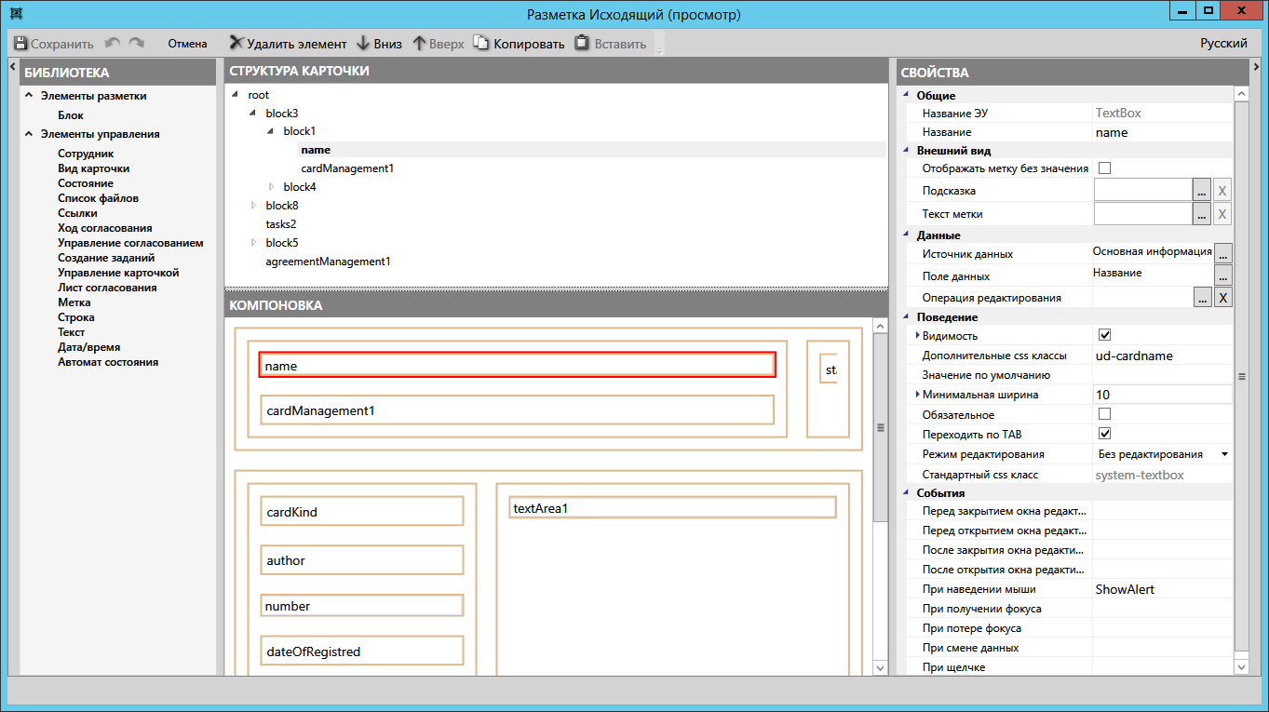
Task: Select Вид карточки control in library
Action: coord(94,168)
